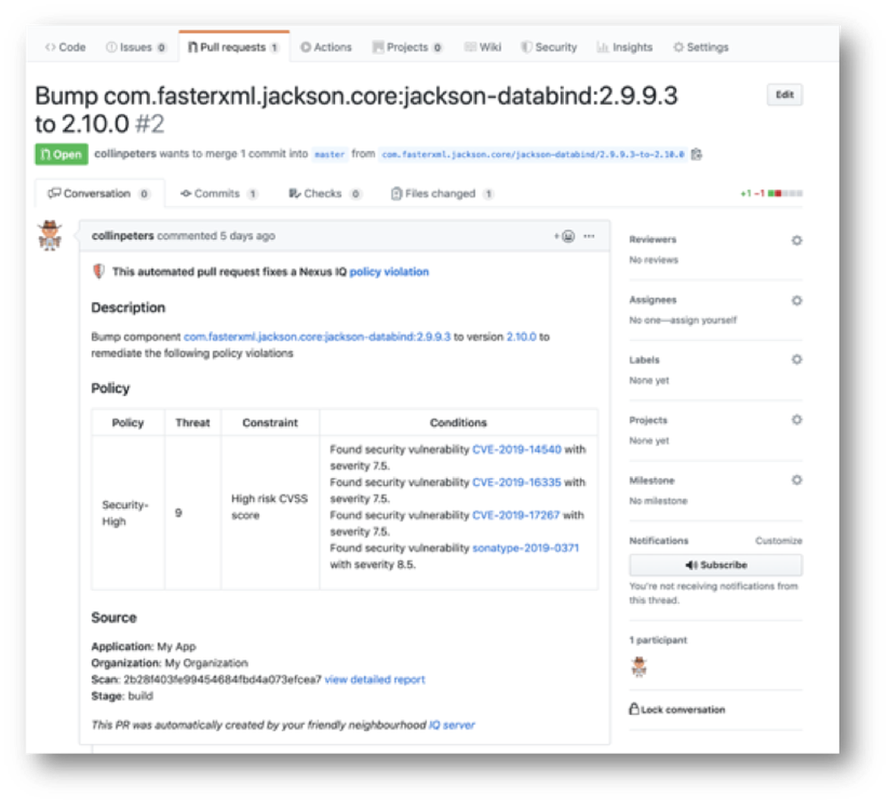The height and width of the screenshot is (802, 888).
Task: Open the Checks tab
Action: [324, 194]
